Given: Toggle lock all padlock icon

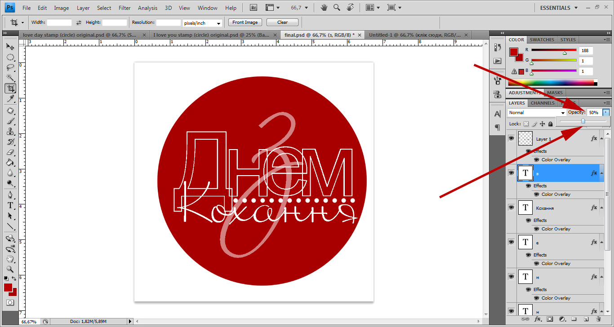Looking at the screenshot, I should point(551,124).
